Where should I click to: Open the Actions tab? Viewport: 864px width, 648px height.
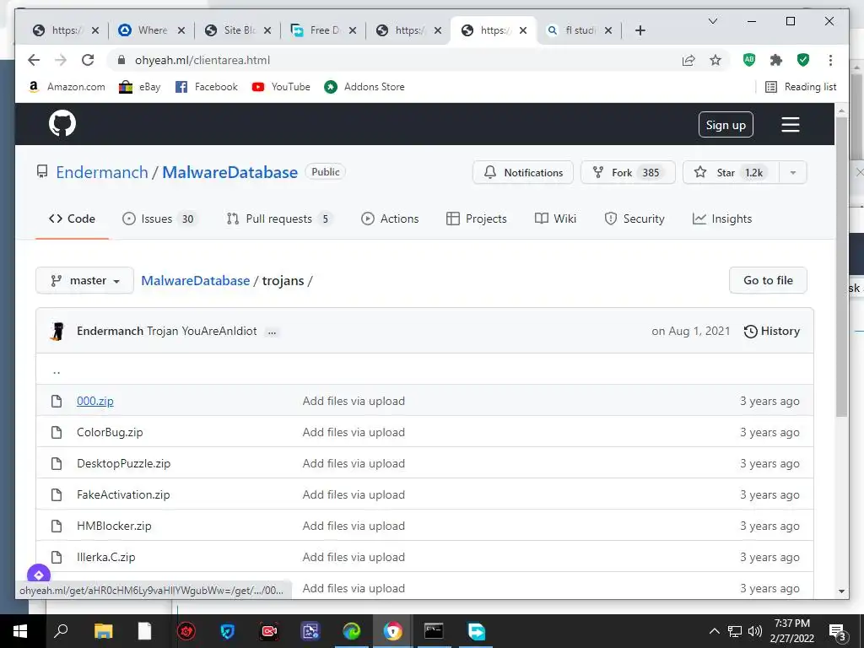point(390,219)
